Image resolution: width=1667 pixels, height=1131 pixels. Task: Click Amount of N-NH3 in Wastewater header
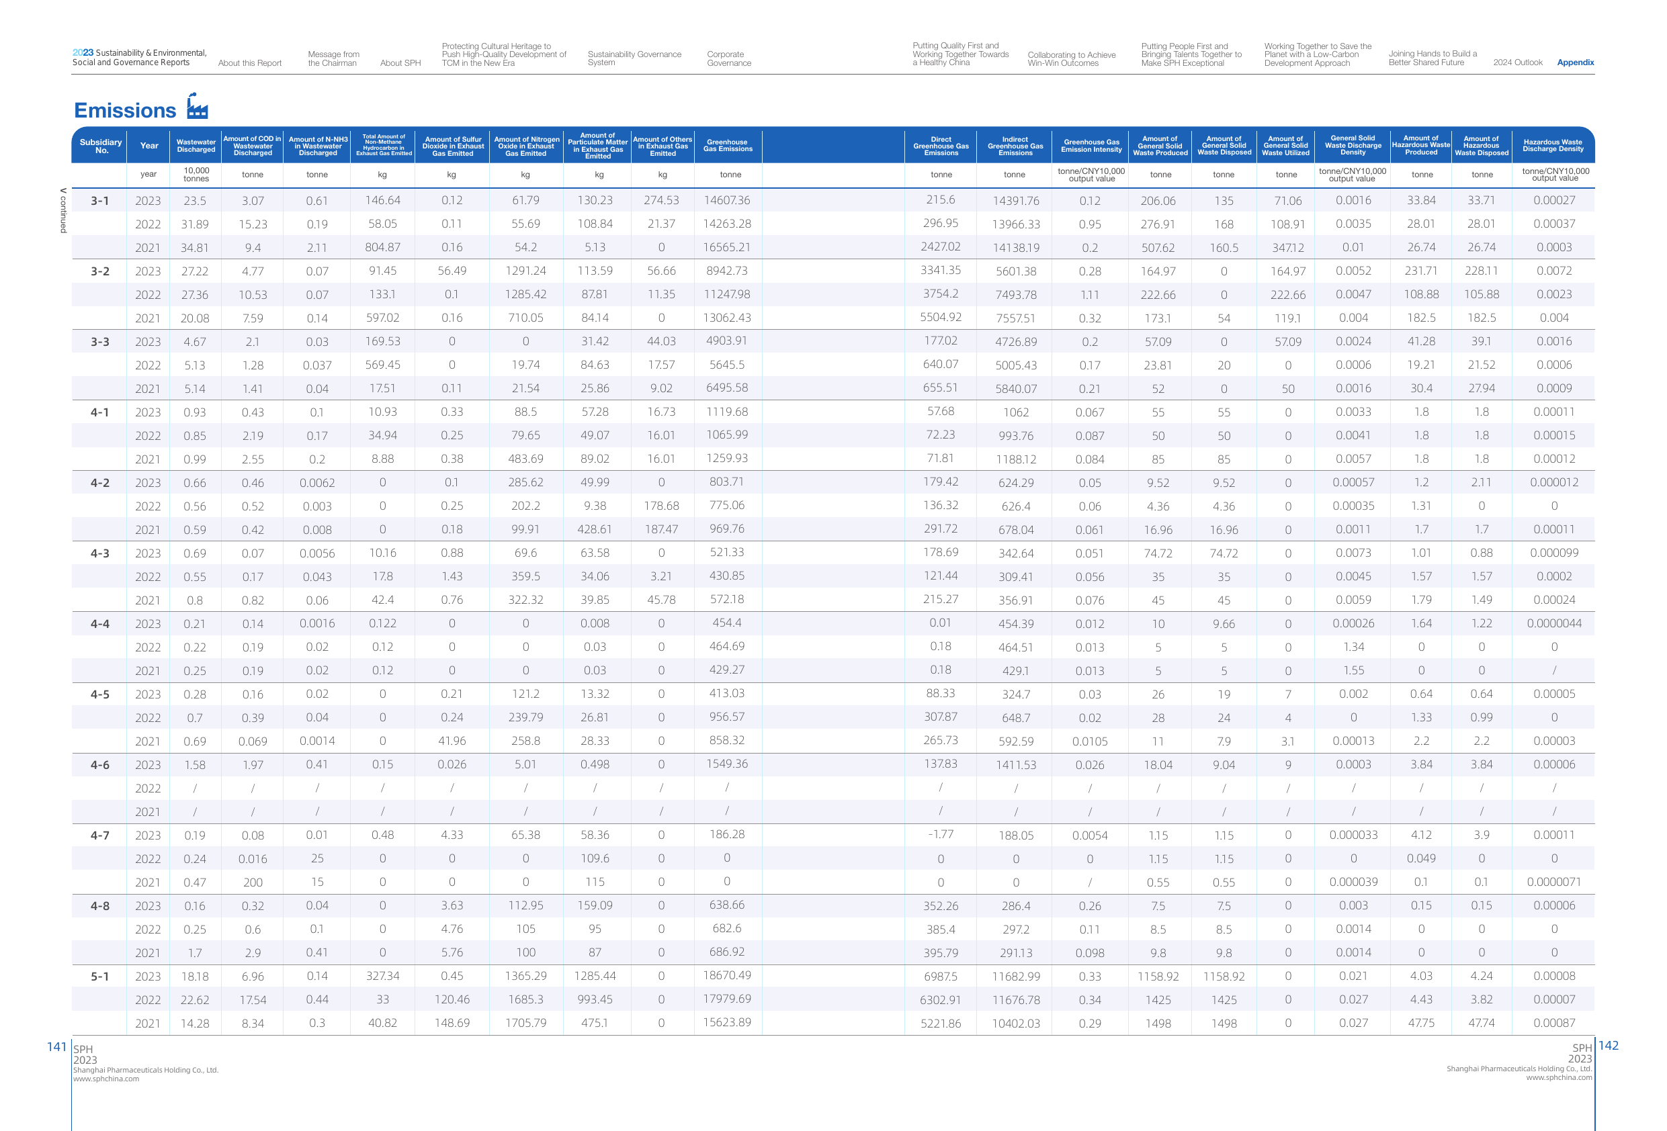(x=318, y=146)
